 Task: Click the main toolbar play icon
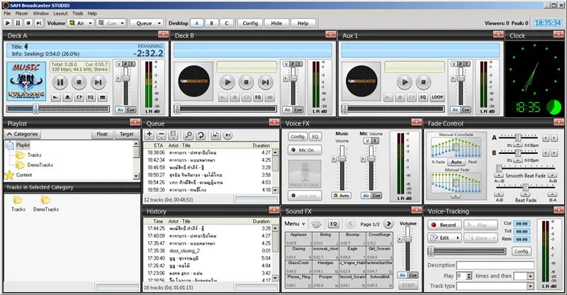(x=7, y=23)
